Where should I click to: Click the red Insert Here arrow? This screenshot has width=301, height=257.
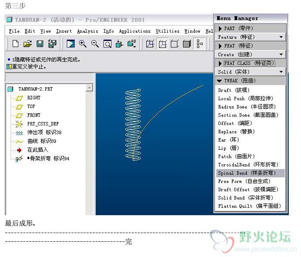pyautogui.click(x=19, y=150)
